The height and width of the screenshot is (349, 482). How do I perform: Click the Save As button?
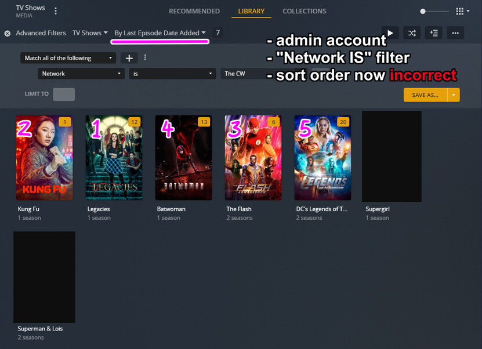(x=425, y=95)
